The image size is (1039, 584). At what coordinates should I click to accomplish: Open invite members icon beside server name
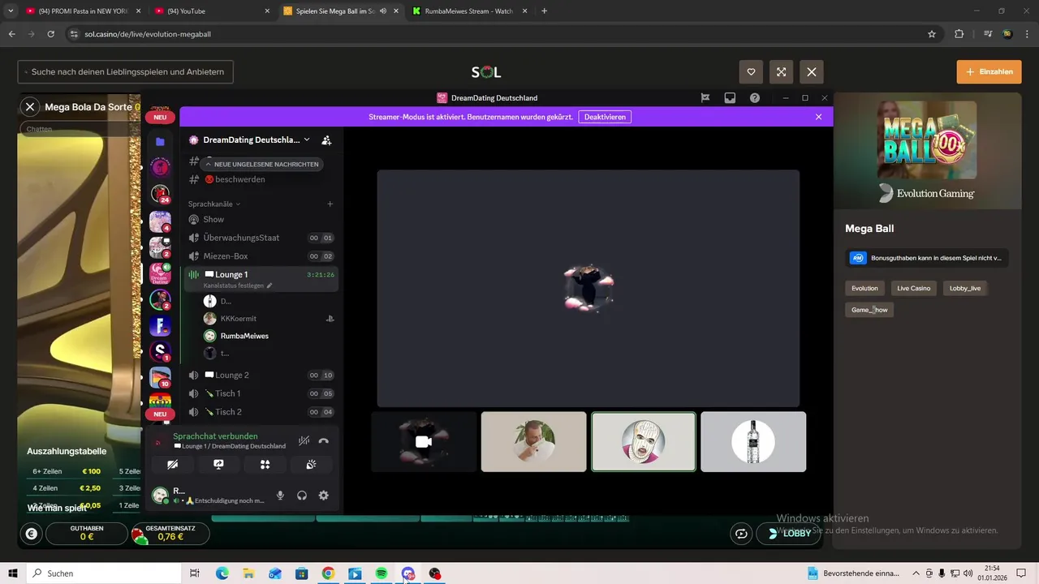[326, 140]
